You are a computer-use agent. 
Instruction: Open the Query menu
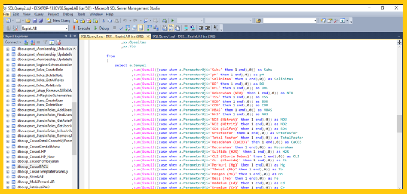click(x=39, y=14)
